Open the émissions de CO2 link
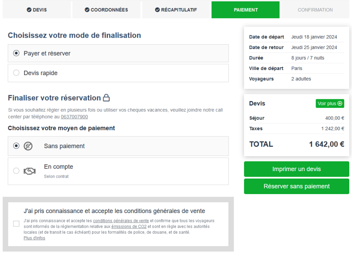352x258 pixels. [x=129, y=227]
